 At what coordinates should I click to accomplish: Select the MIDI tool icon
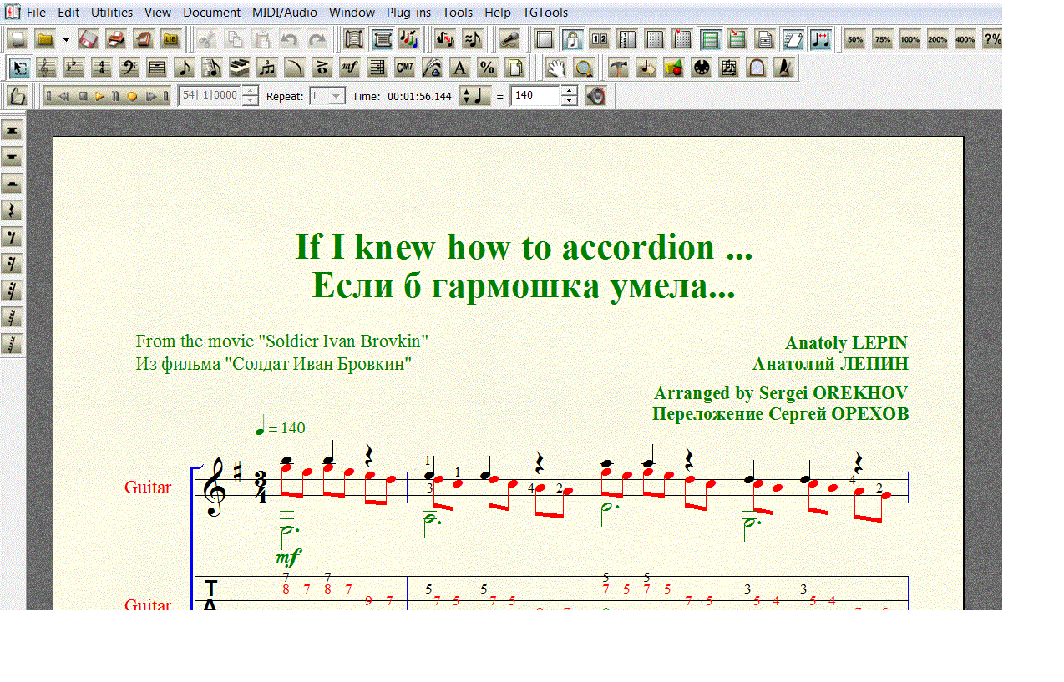(702, 68)
